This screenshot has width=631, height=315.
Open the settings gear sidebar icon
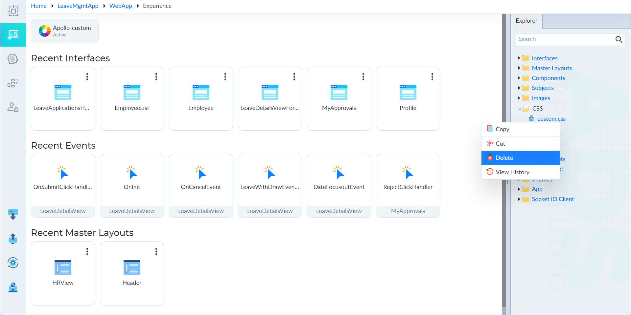[13, 262]
